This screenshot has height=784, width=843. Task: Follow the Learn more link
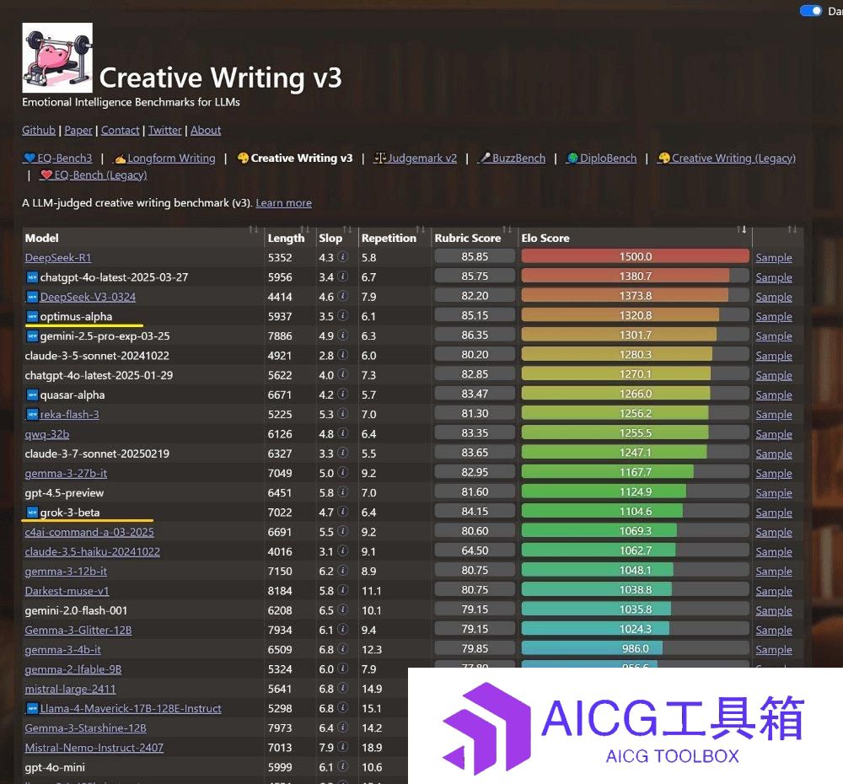pos(283,202)
